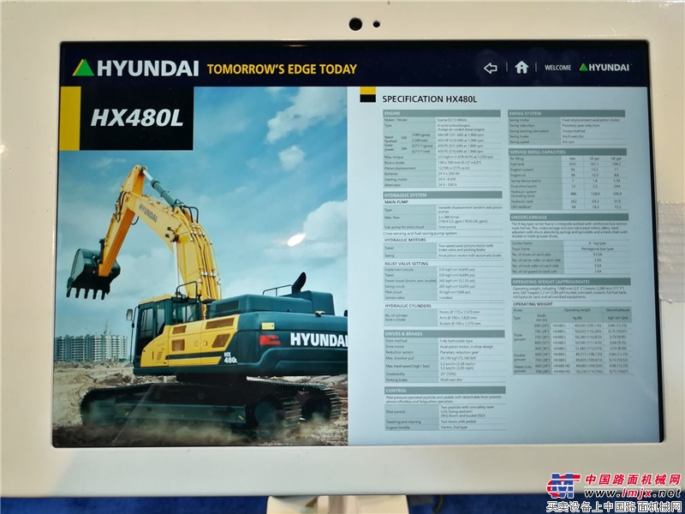Tap the Hyundai logo next to WELCOME
The width and height of the screenshot is (685, 514).
(x=605, y=68)
